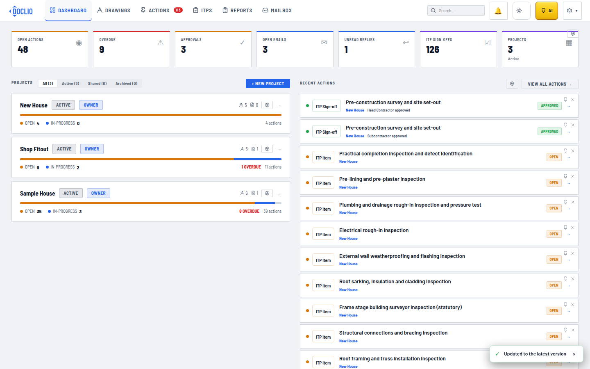Viewport: 590px width, 369px height.
Task: Dismiss the Pre-lining and pre-plaster inspection action
Action: (573, 176)
